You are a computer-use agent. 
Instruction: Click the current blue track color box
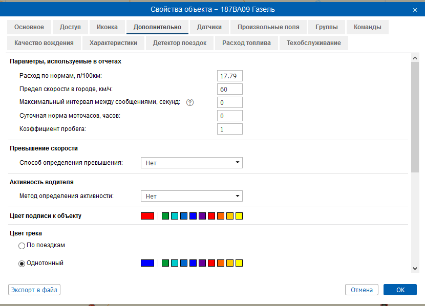coord(147,263)
